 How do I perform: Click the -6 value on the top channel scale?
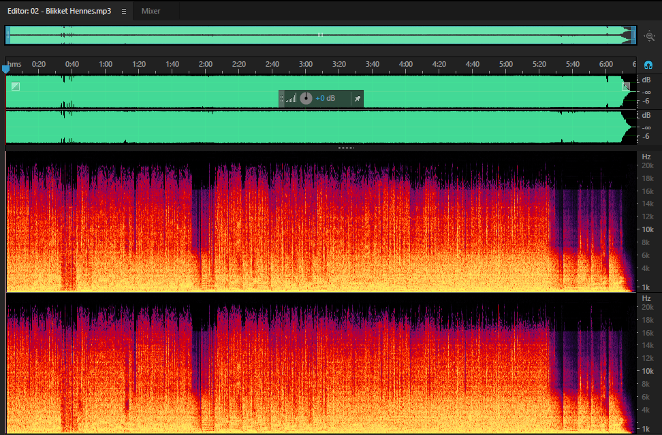(x=646, y=101)
